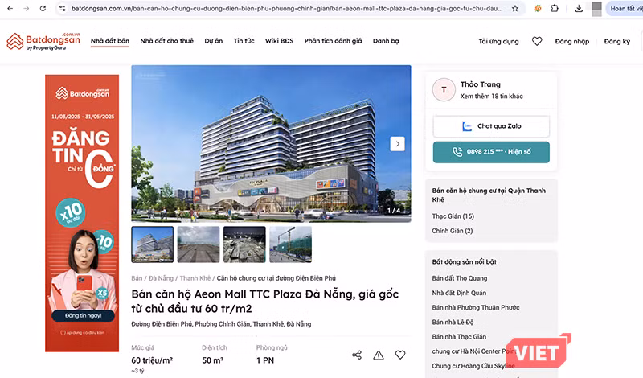Open the Phân tích đánh giá menu
643x378 pixels.
click(x=333, y=41)
